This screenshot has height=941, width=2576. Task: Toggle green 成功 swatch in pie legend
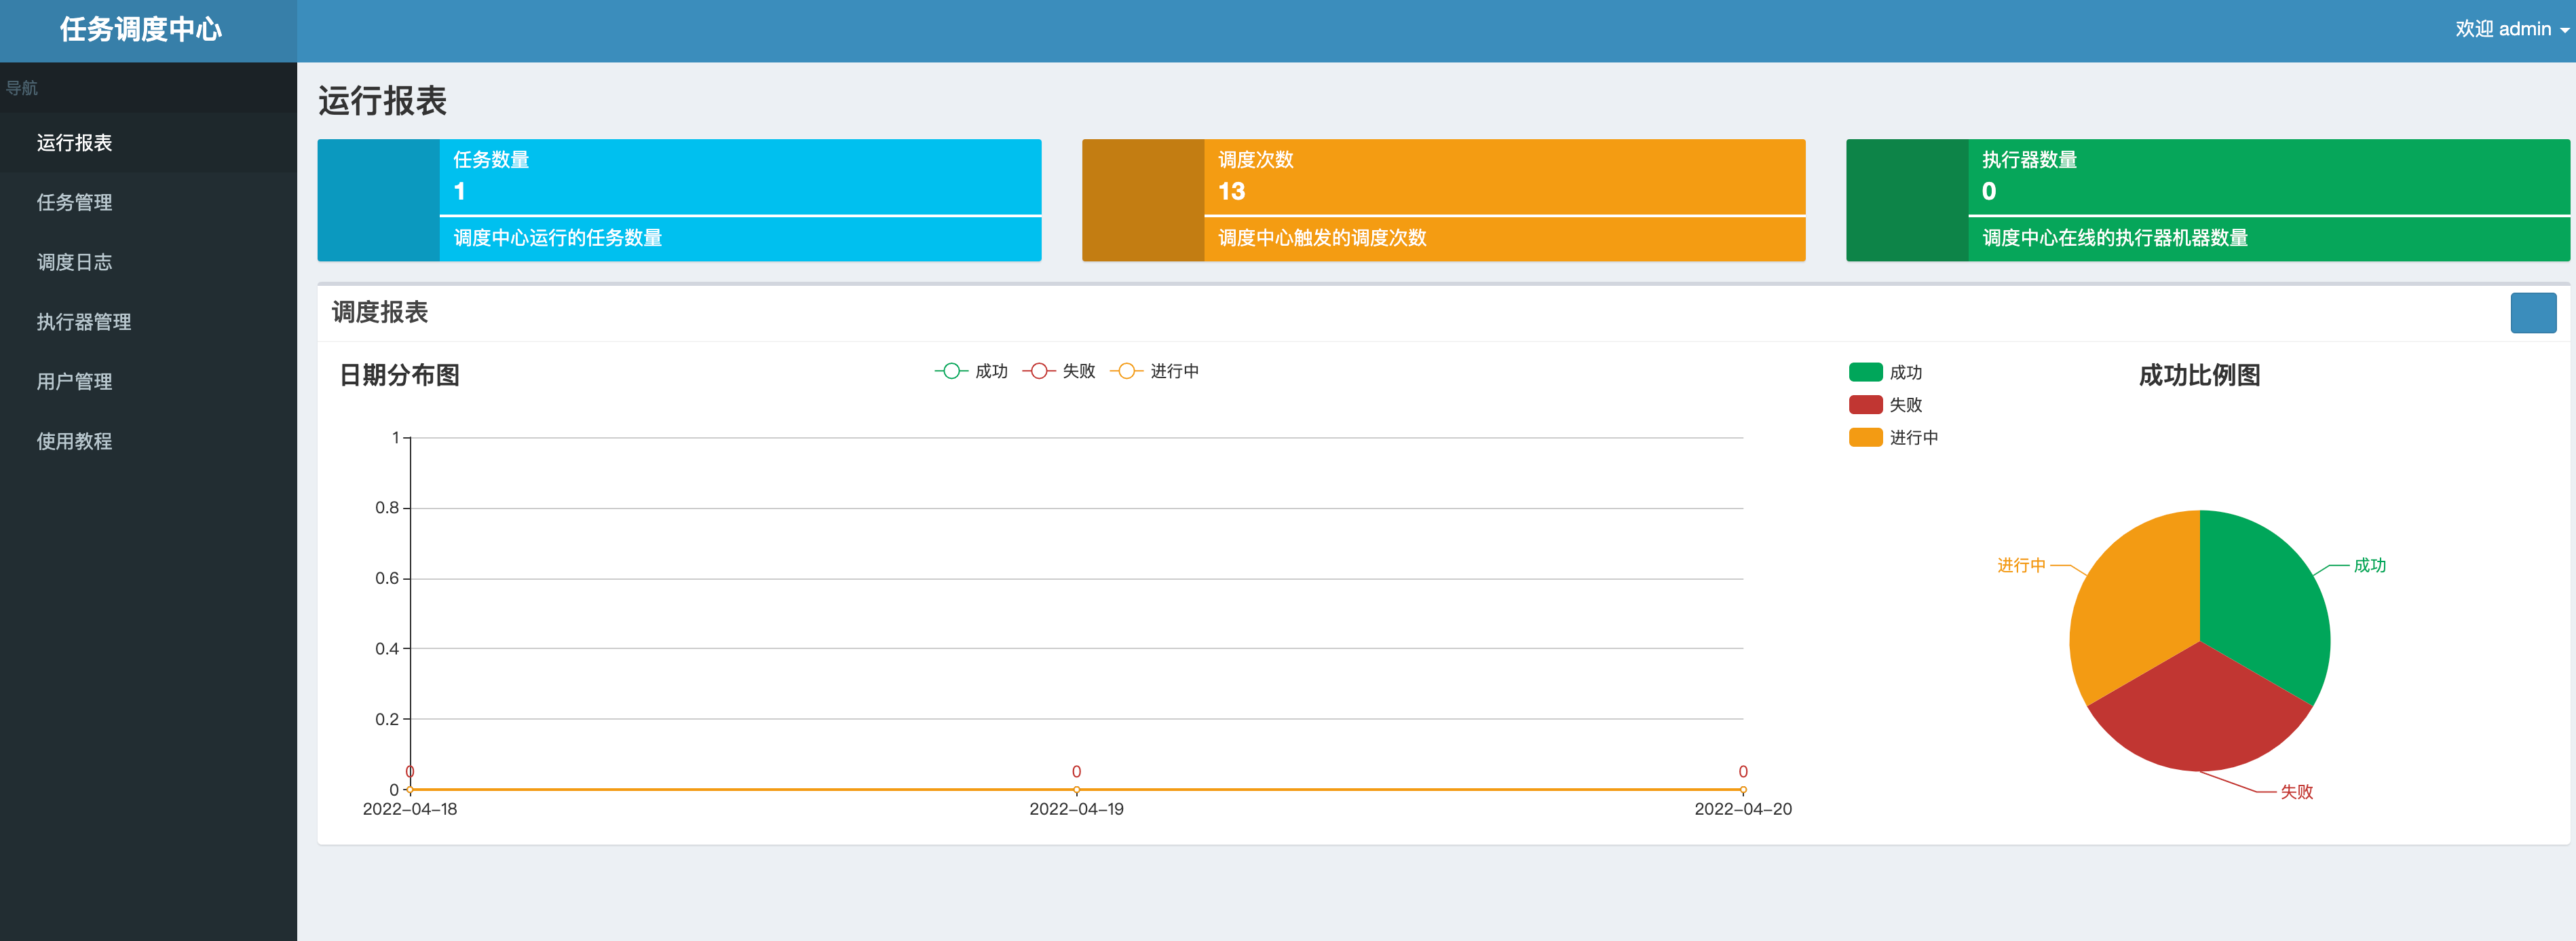[1865, 372]
